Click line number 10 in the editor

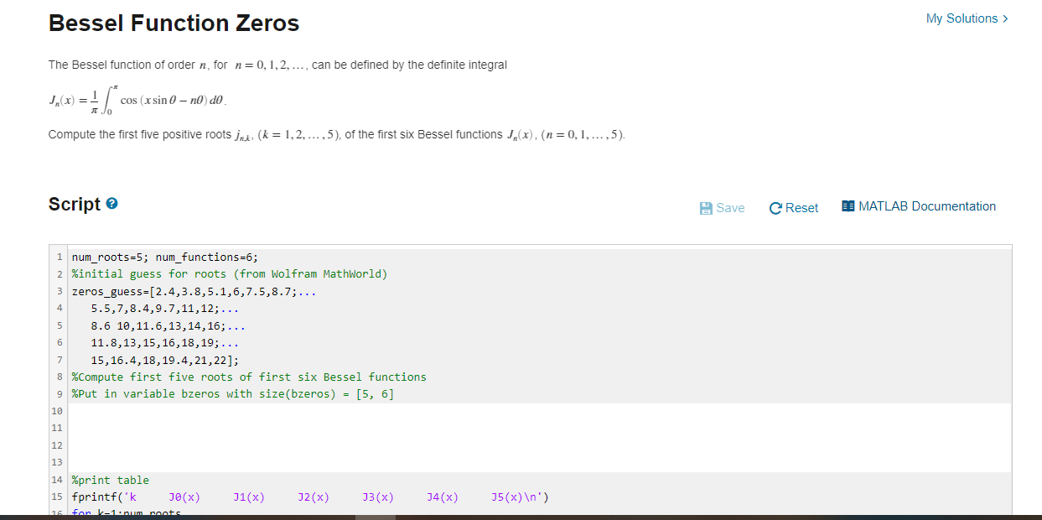pyautogui.click(x=57, y=410)
